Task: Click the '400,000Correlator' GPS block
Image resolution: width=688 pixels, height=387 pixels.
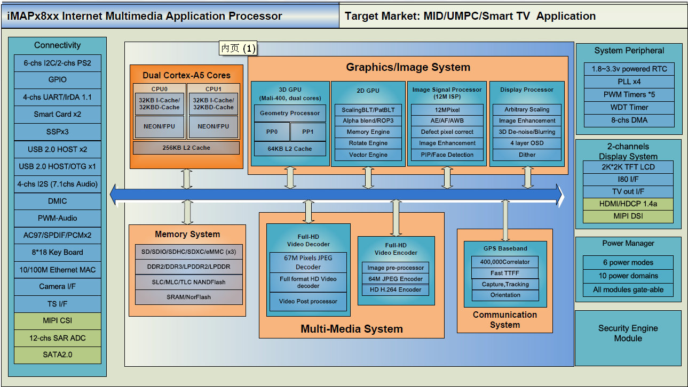Action: [505, 262]
